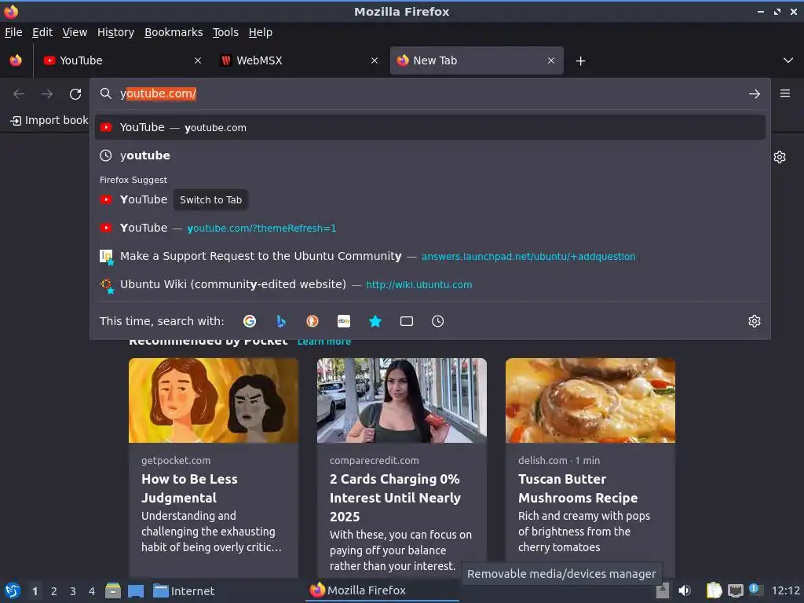The width and height of the screenshot is (804, 603).
Task: Search this time with Bing
Action: point(281,321)
